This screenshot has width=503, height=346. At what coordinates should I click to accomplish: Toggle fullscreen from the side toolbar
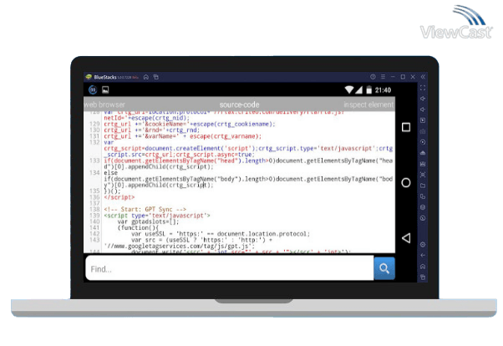423,88
